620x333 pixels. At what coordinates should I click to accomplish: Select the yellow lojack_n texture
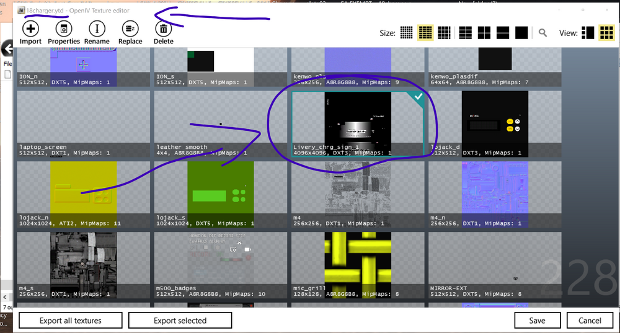point(84,194)
